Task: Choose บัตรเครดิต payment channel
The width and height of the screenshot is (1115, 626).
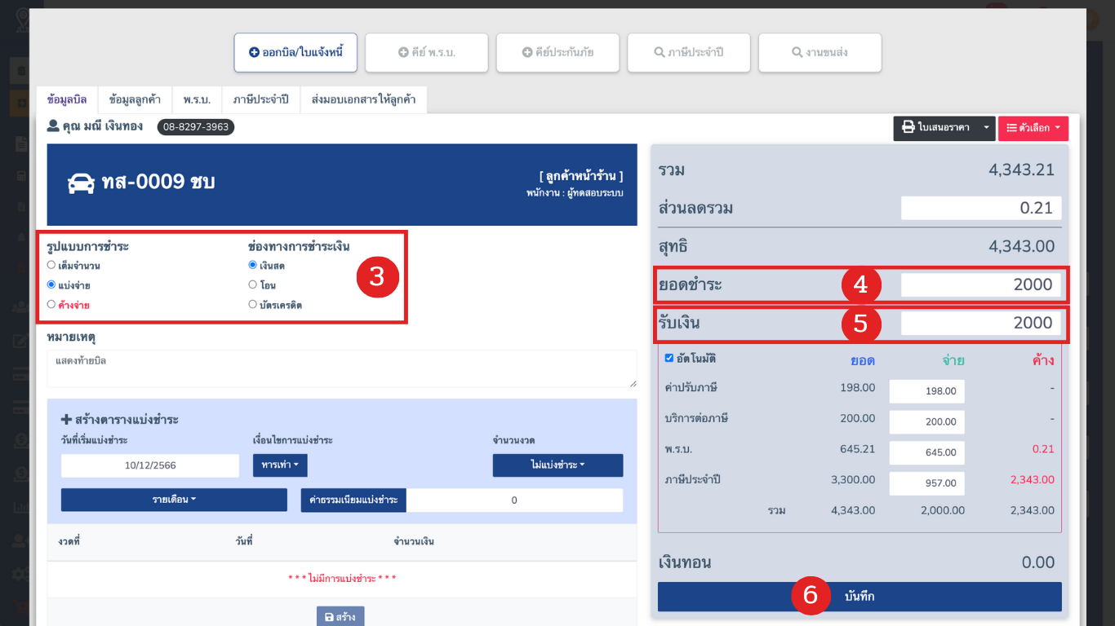Action: (252, 304)
